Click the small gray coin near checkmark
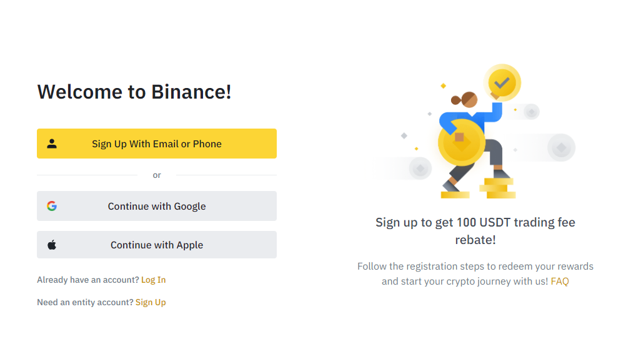Image resolution: width=621 pixels, height=362 pixels. coord(532,112)
